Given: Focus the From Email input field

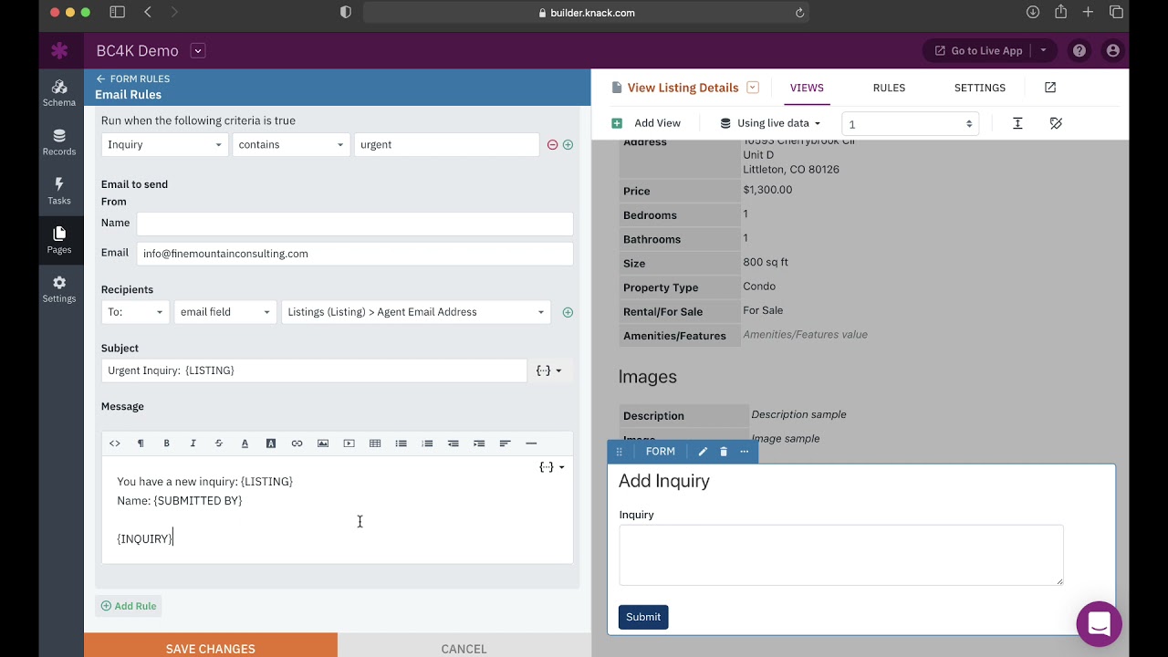Looking at the screenshot, I should pyautogui.click(x=355, y=254).
